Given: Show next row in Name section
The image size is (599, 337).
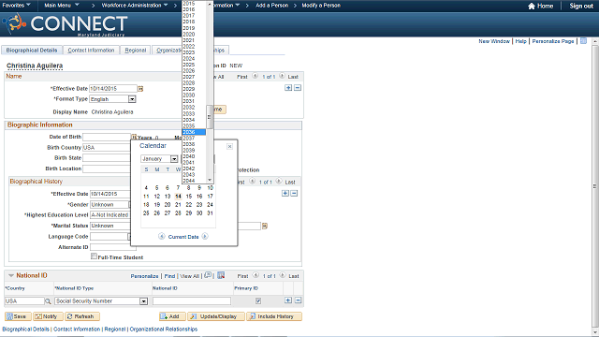Looking at the screenshot, I should (282, 76).
